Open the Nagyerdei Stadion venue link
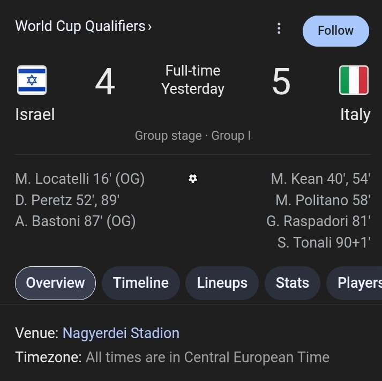 121,333
